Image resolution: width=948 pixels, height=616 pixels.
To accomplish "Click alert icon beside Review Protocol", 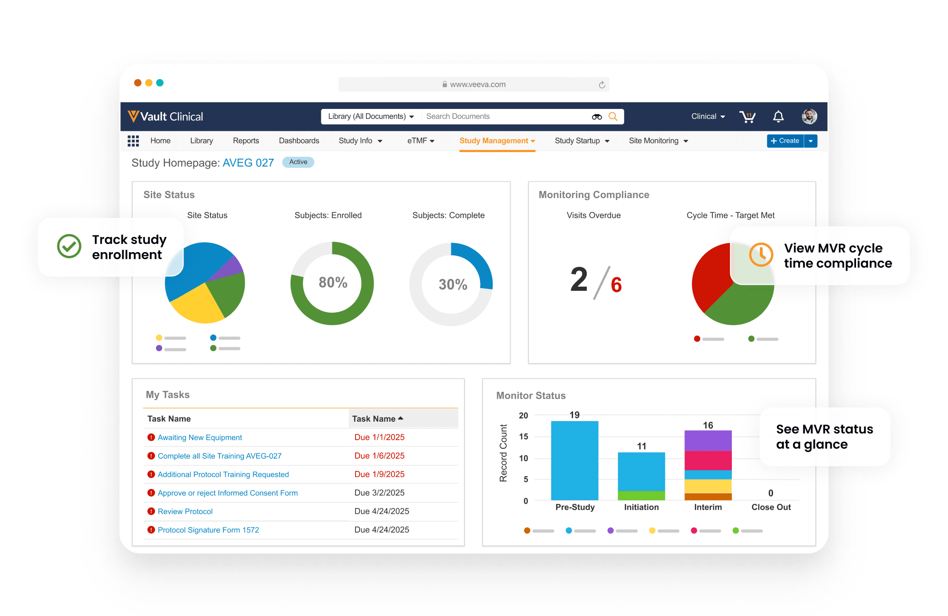I will pos(151,511).
